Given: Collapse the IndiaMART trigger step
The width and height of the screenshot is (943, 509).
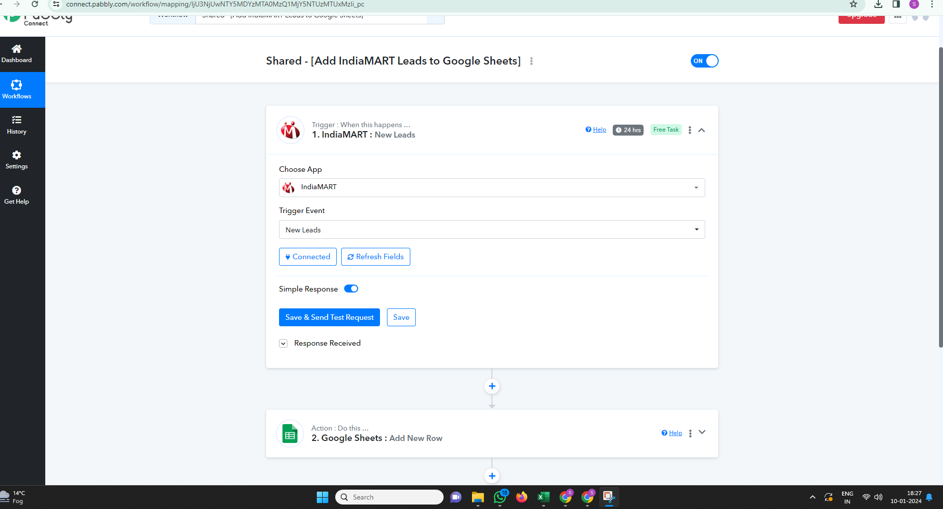Looking at the screenshot, I should (x=702, y=130).
